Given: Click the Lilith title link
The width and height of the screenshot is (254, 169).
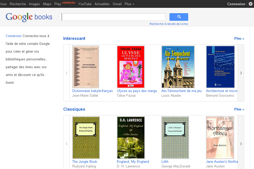Looking at the screenshot, I should point(165,161).
